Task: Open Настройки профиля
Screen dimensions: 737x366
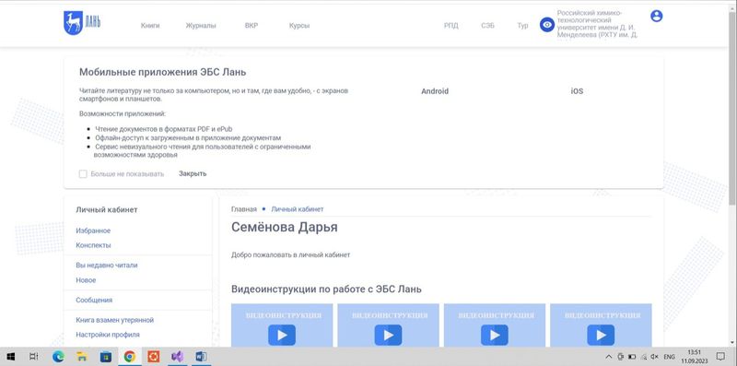Action: point(108,335)
